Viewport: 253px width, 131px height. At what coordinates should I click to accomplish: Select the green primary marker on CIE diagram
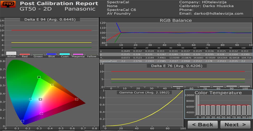(39, 77)
